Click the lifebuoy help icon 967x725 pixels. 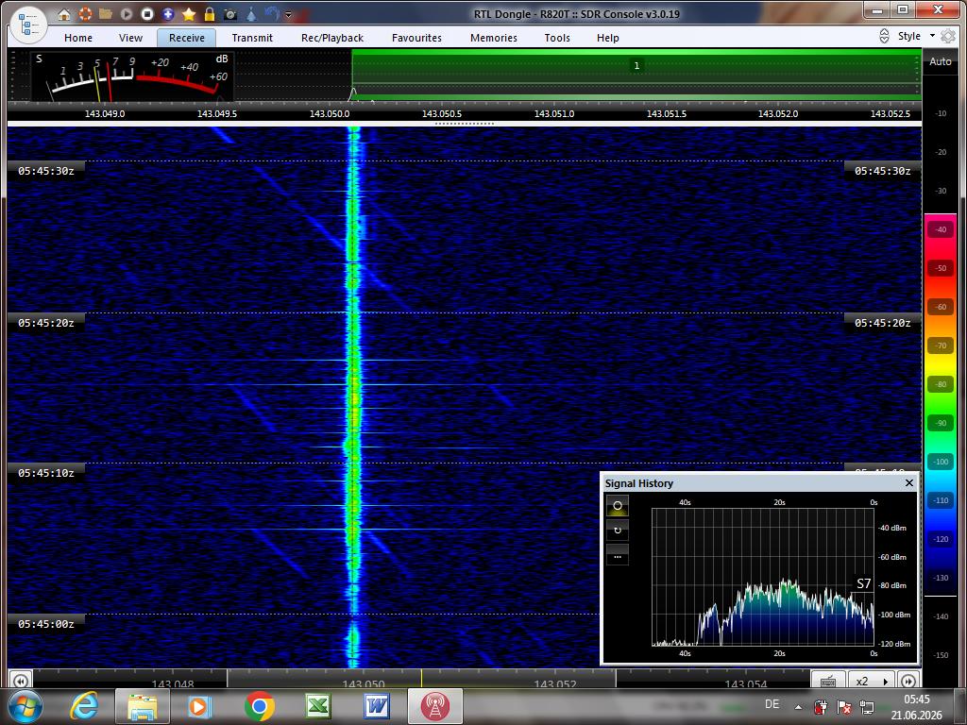tap(85, 13)
